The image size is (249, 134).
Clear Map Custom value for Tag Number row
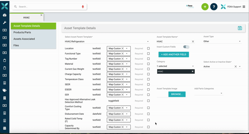pos(123,59)
